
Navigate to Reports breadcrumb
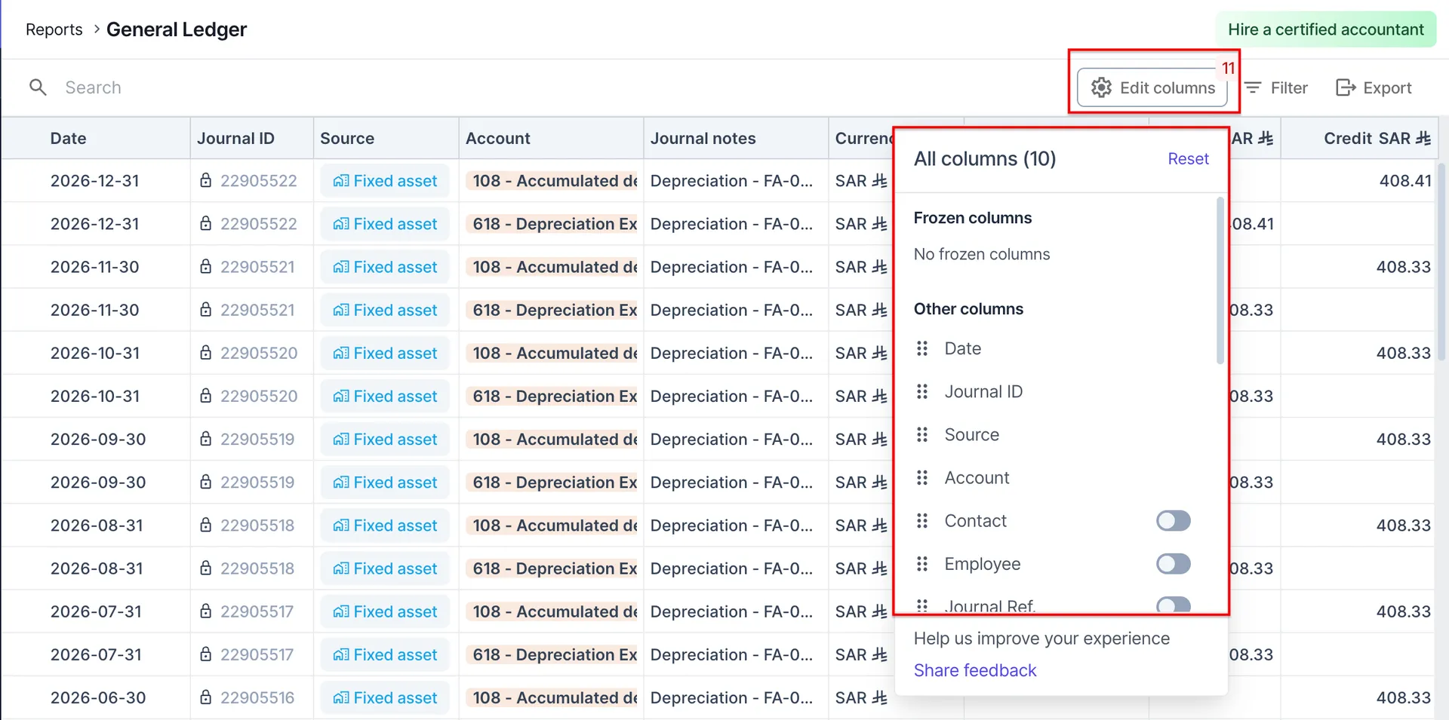[x=54, y=29]
